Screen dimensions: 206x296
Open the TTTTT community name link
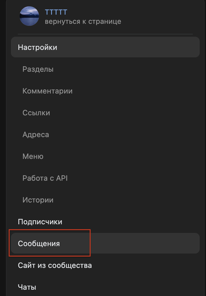[56, 12]
